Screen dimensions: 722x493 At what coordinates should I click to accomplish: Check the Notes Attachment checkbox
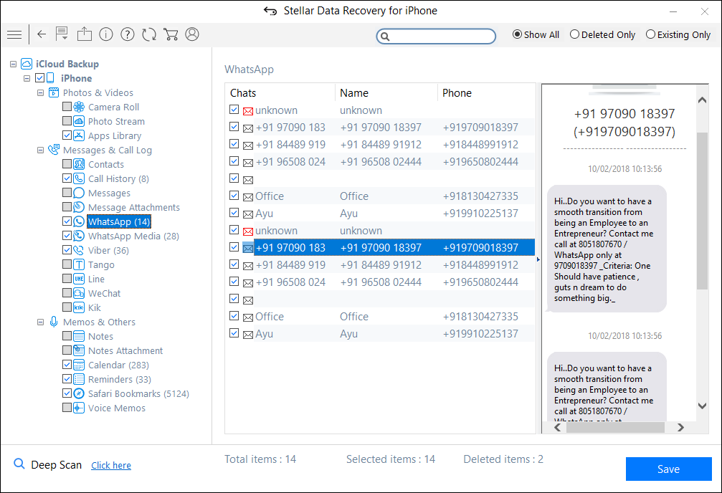[x=67, y=350]
